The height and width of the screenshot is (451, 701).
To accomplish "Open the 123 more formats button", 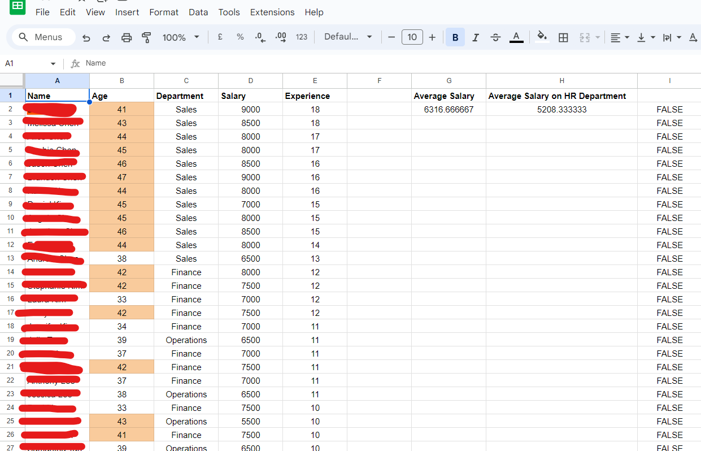I will tap(302, 37).
